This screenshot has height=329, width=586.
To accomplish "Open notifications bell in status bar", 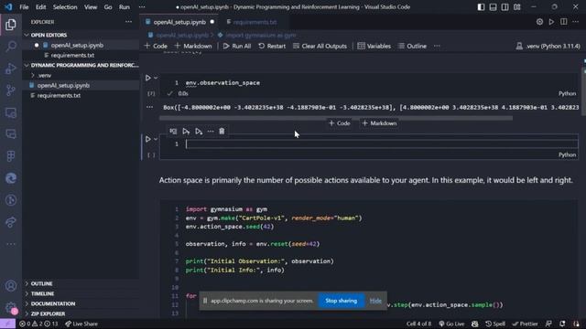I will [x=562, y=324].
